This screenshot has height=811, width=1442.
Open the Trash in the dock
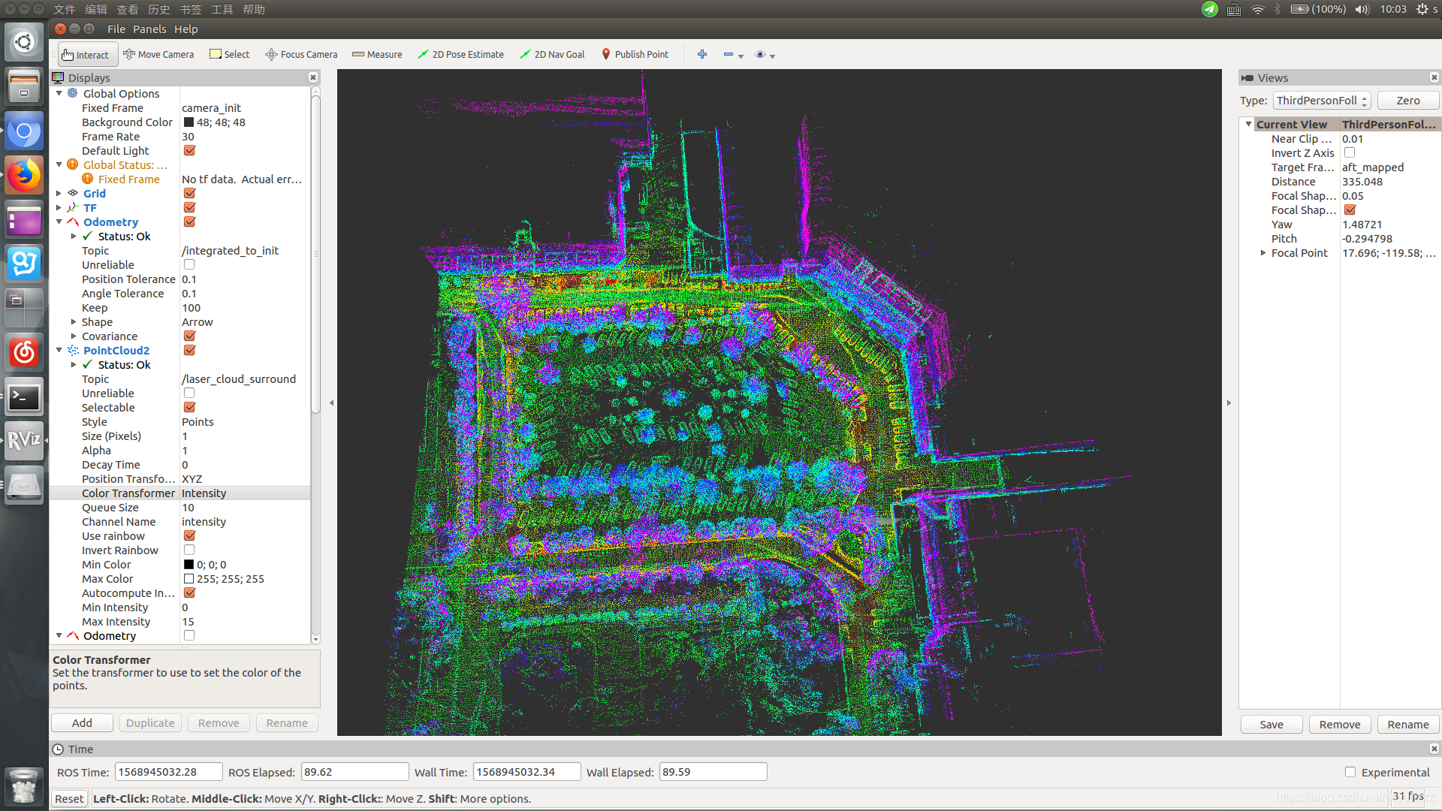[24, 785]
